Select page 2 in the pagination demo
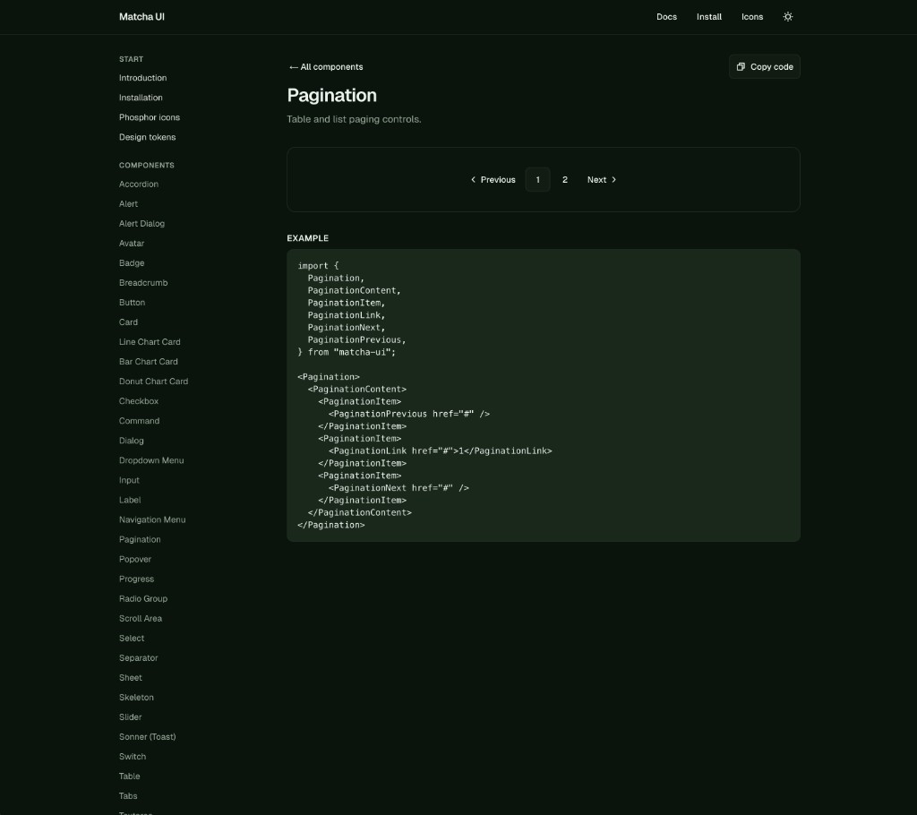Image resolution: width=917 pixels, height=815 pixels. tap(565, 179)
